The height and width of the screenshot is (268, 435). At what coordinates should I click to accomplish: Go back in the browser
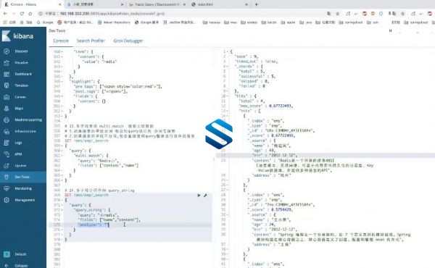click(5, 14)
